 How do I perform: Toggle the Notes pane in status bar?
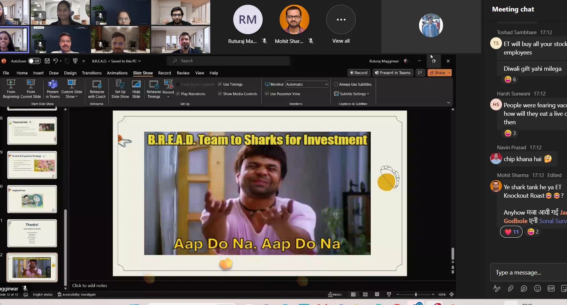[335, 295]
